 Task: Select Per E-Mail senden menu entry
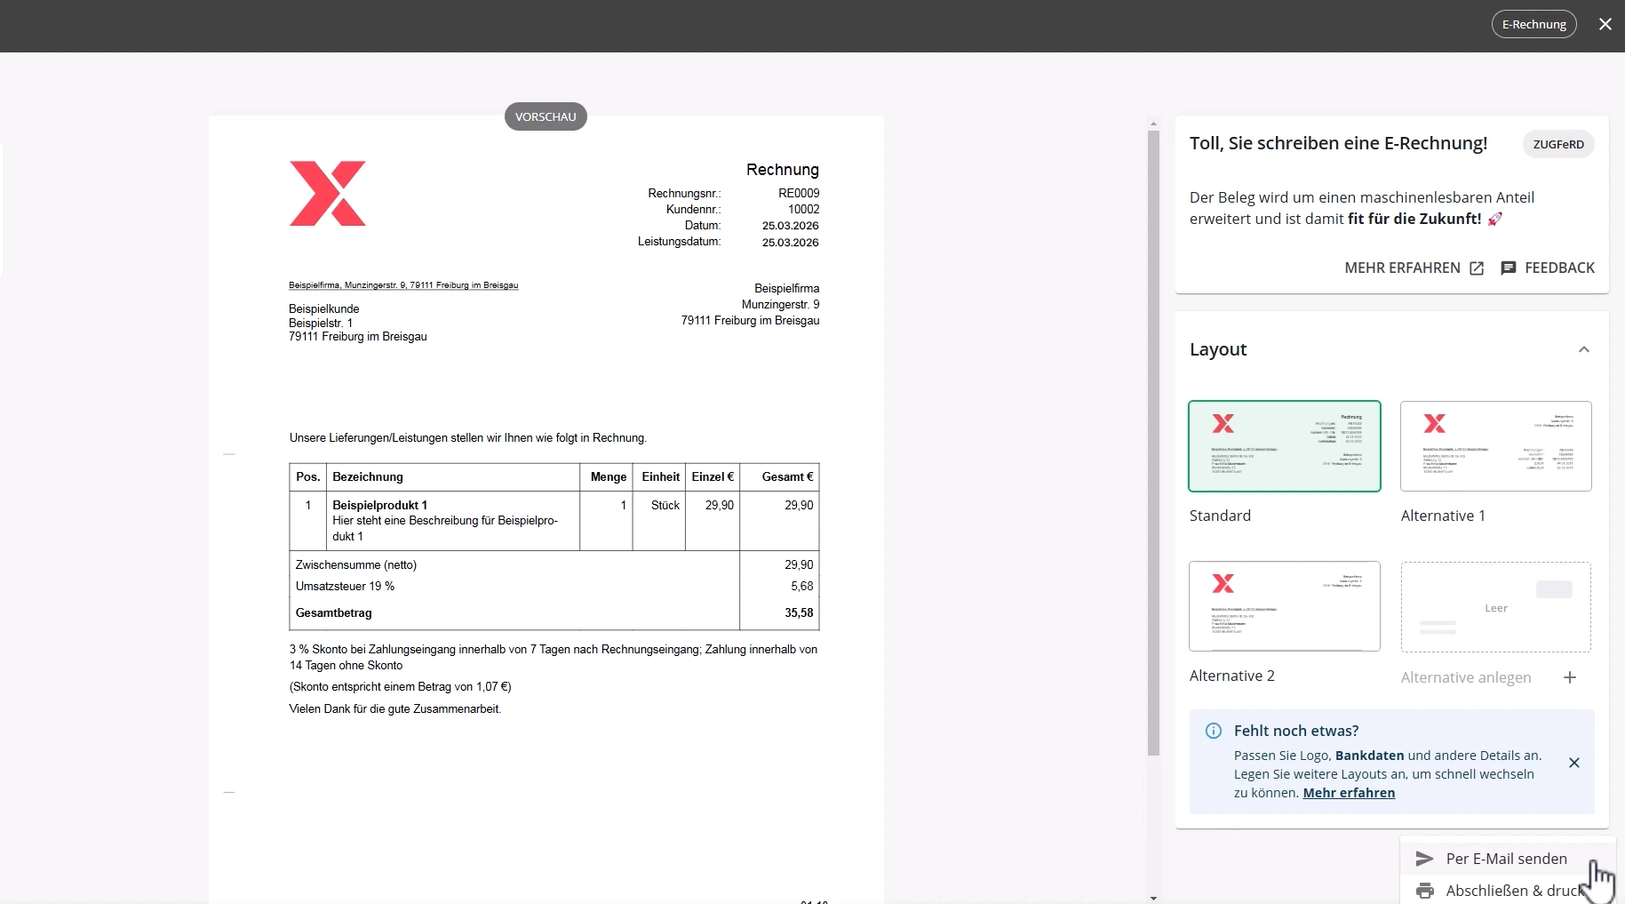coord(1506,859)
